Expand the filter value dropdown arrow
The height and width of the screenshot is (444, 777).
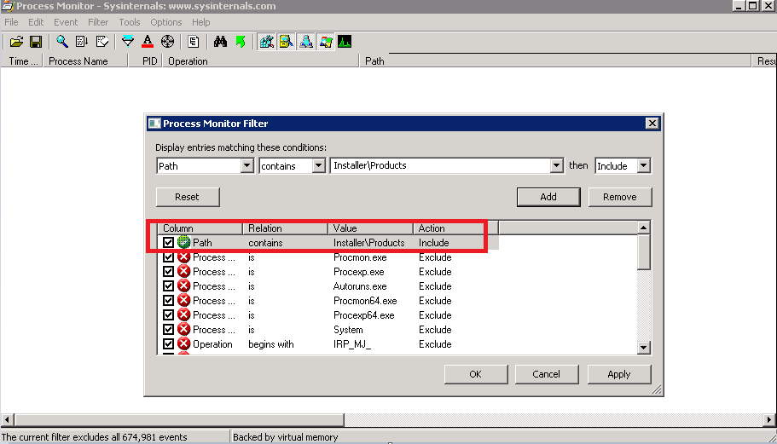pos(556,166)
